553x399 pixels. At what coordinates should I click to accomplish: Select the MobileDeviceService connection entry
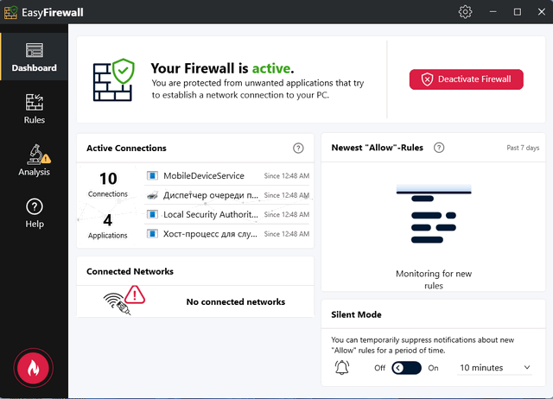click(x=204, y=176)
